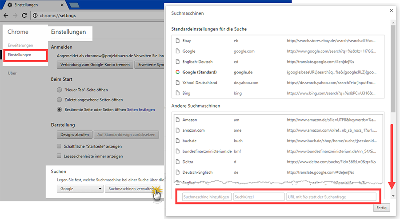The height and width of the screenshot is (219, 400).
Task: Open Über in Chrome sidebar
Action: (12, 73)
